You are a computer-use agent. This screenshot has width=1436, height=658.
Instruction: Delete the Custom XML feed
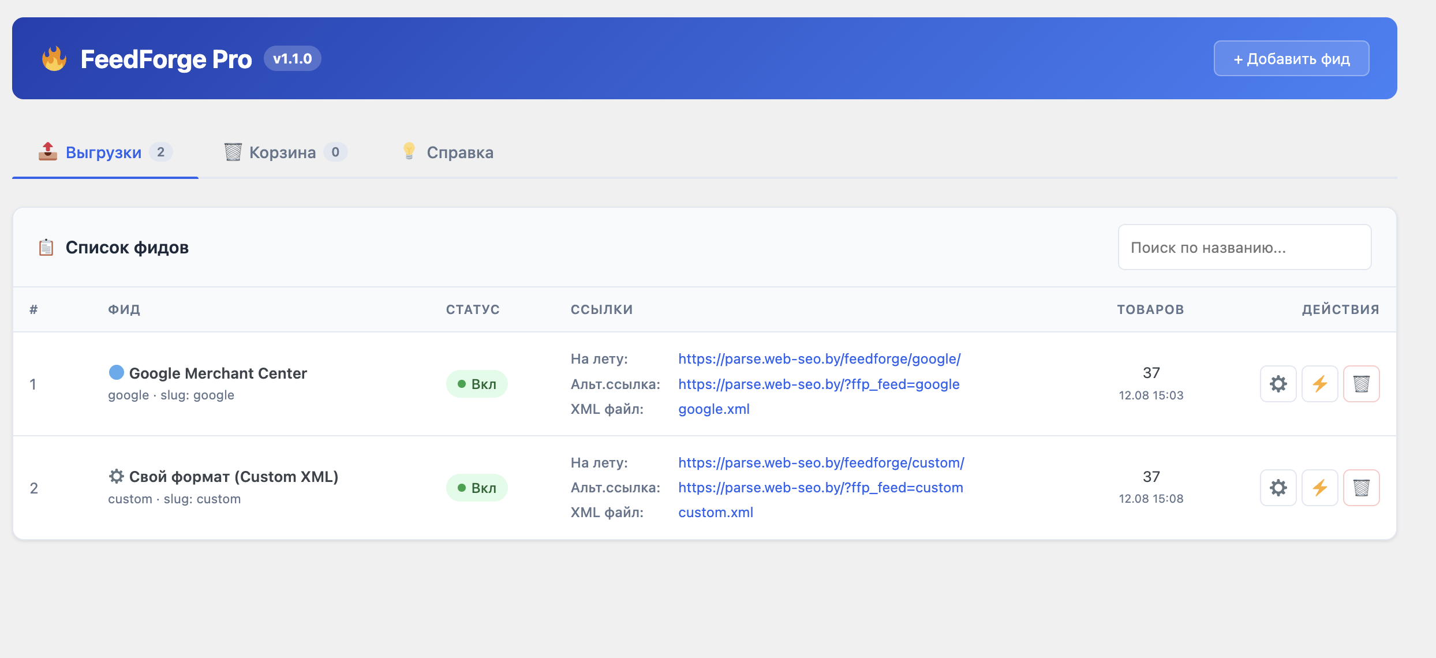1362,488
